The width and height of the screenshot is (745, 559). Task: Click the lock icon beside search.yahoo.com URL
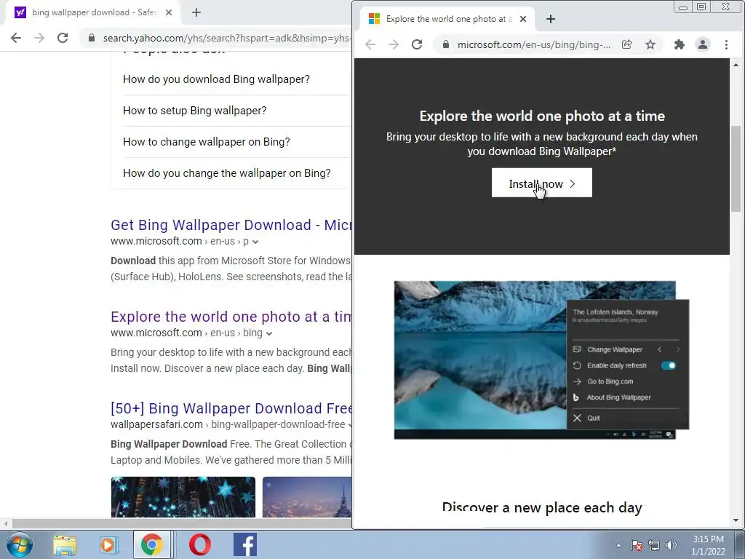[x=92, y=38]
